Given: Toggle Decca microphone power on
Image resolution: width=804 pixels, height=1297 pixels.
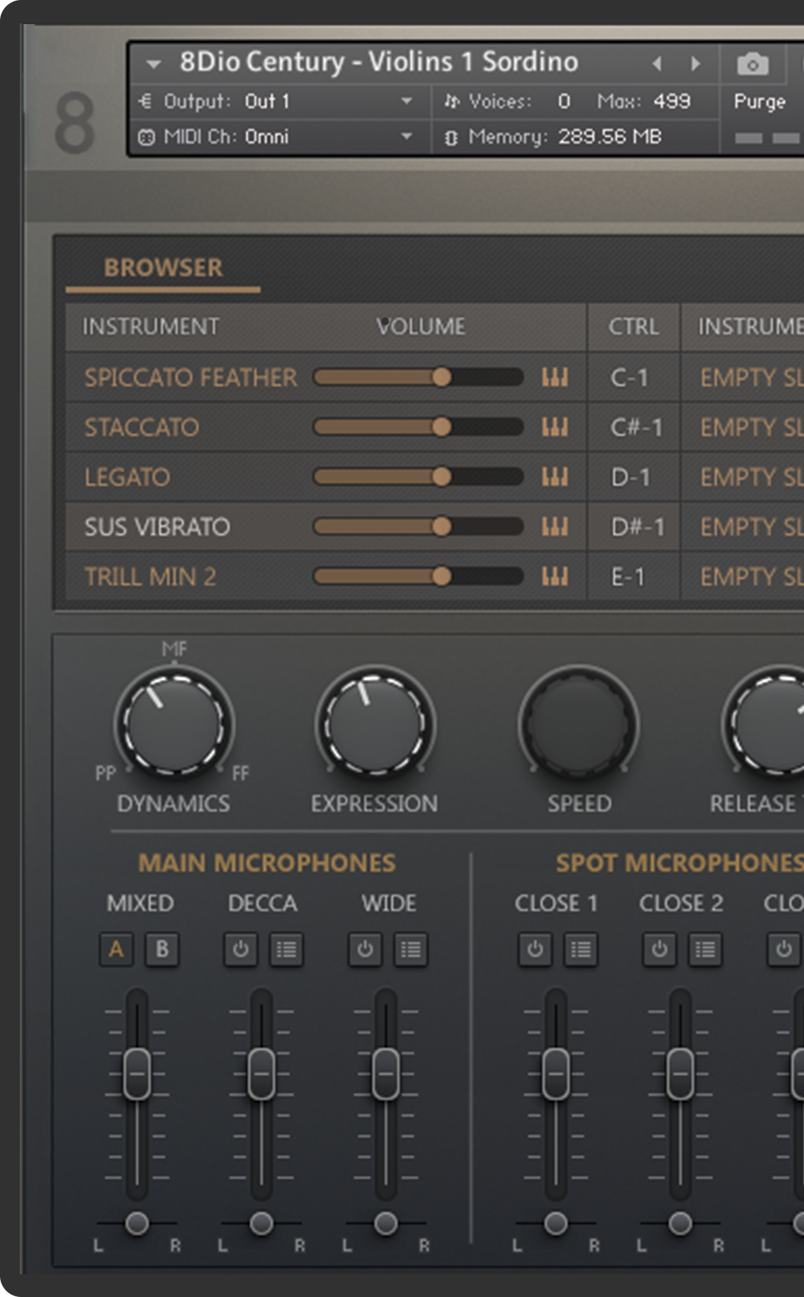Looking at the screenshot, I should pos(241,949).
